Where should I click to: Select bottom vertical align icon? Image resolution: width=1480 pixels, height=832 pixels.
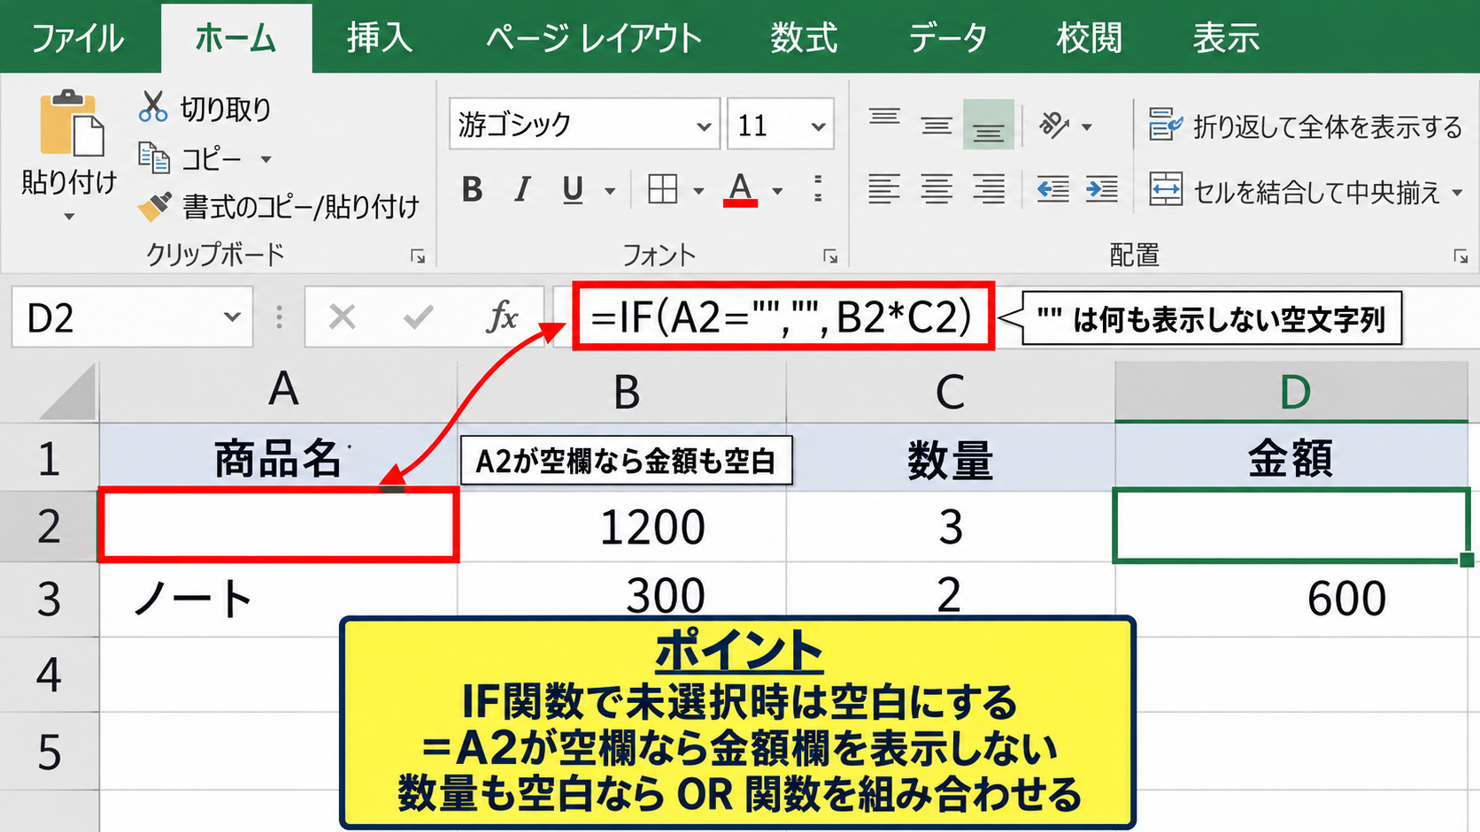[x=989, y=125]
